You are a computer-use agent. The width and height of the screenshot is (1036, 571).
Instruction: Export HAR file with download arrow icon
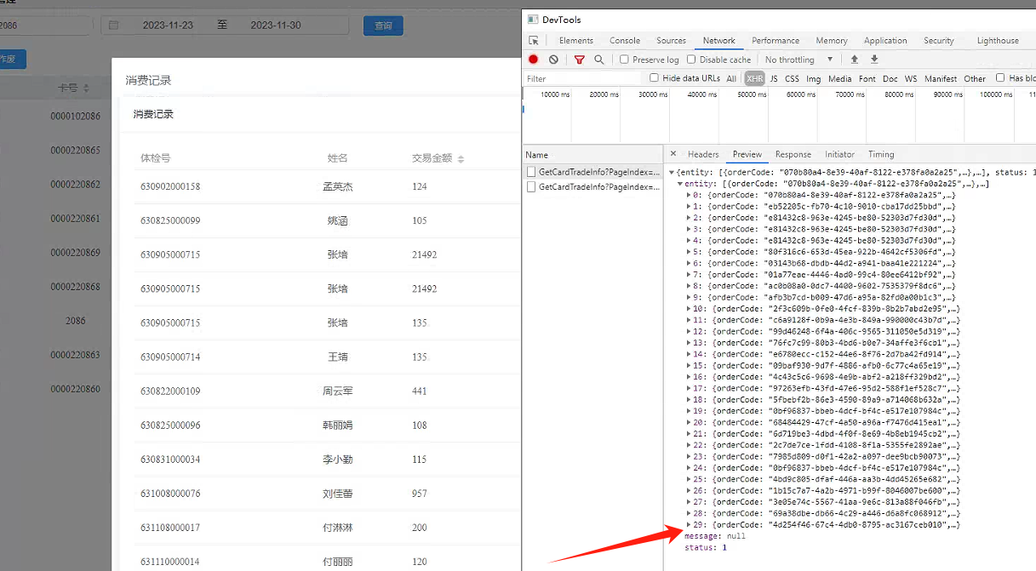(x=874, y=60)
